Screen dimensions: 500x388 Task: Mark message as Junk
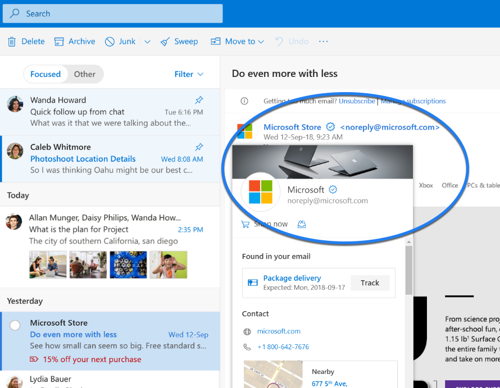pyautogui.click(x=120, y=42)
